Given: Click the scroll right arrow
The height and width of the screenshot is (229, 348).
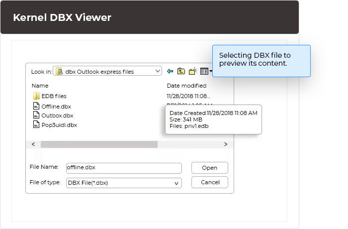Looking at the screenshot, I should pyautogui.click(x=226, y=144).
